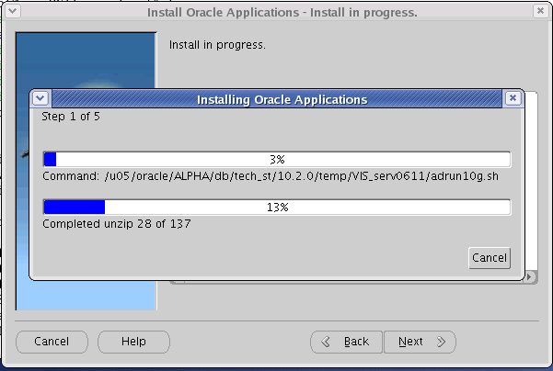Image resolution: width=553 pixels, height=371 pixels.
Task: Click the adrun10g.sh Command path text
Action: pyautogui.click(x=271, y=176)
